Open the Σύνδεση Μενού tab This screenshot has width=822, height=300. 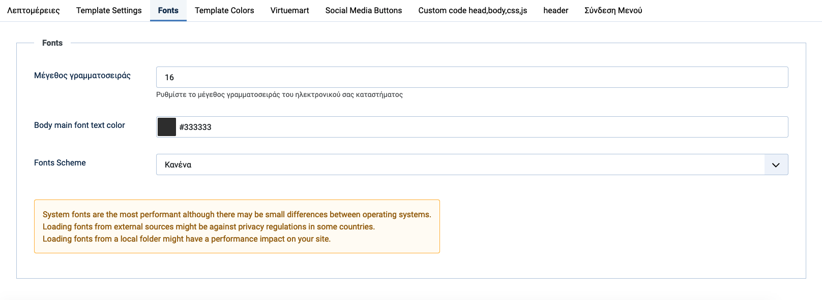click(613, 10)
